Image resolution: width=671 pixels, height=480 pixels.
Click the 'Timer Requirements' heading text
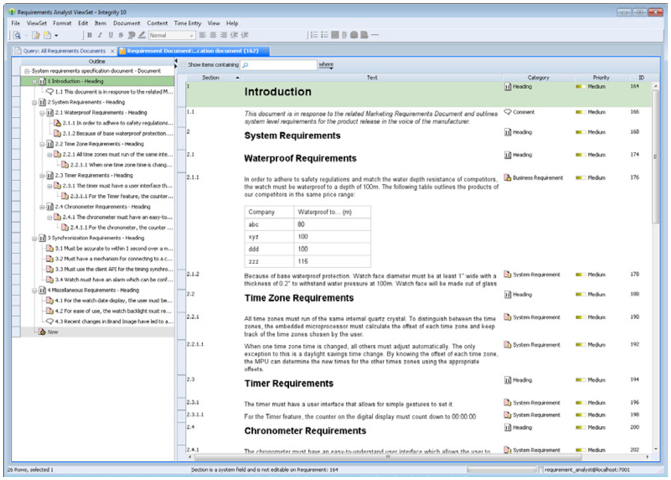point(289,383)
